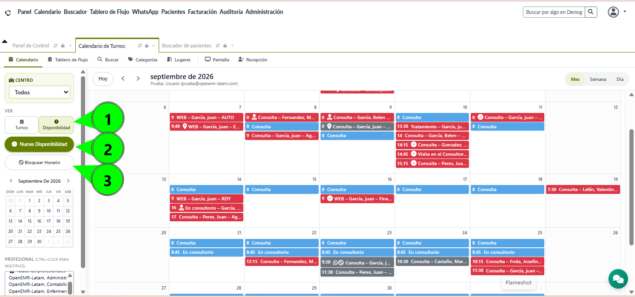Go to previous month in main calendar
This screenshot has height=297, width=635.
click(123, 79)
